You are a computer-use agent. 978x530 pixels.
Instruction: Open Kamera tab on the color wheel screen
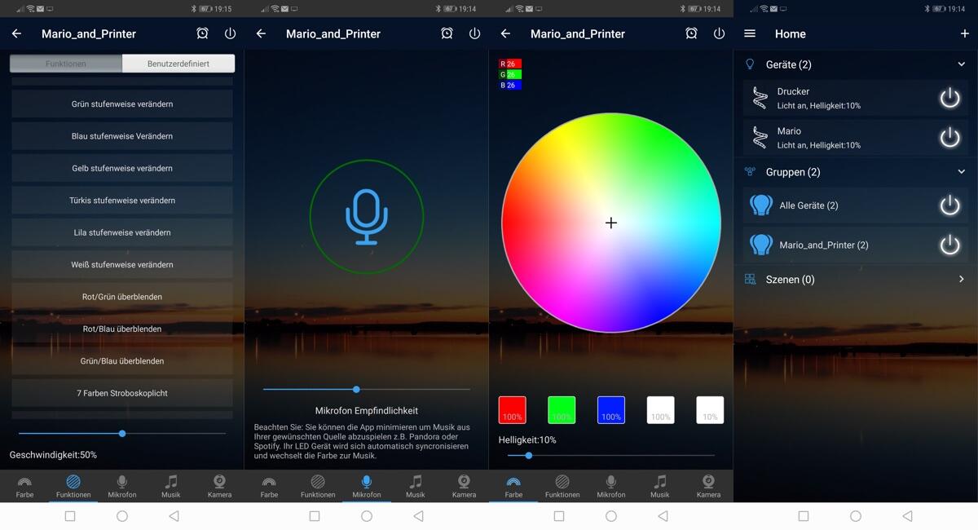[708, 486]
